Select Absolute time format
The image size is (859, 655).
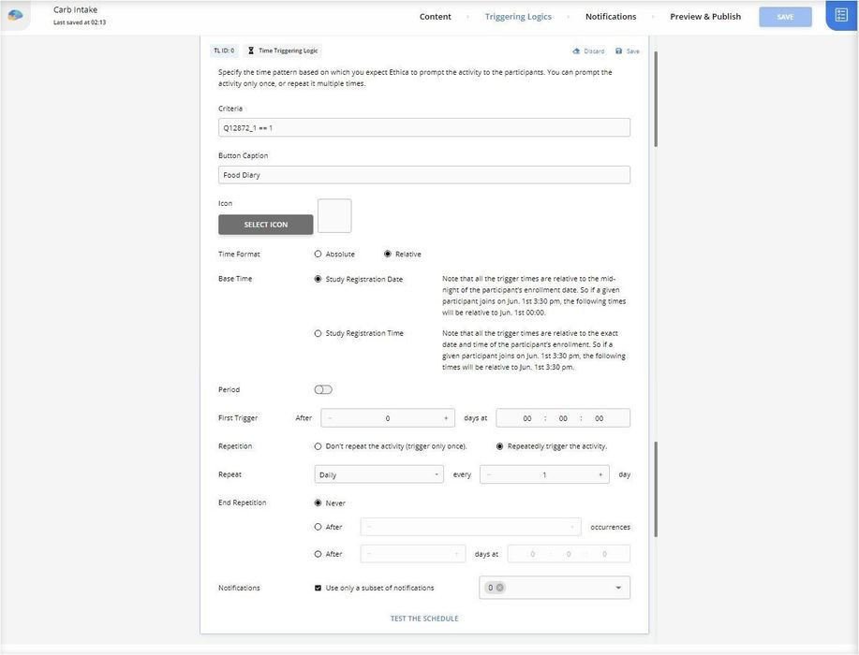pos(318,254)
